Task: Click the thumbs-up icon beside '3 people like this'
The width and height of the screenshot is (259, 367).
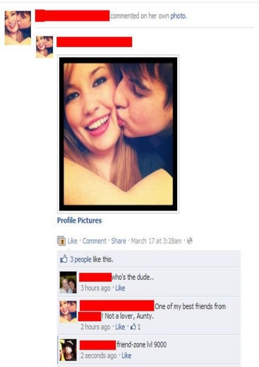Action: 63,259
